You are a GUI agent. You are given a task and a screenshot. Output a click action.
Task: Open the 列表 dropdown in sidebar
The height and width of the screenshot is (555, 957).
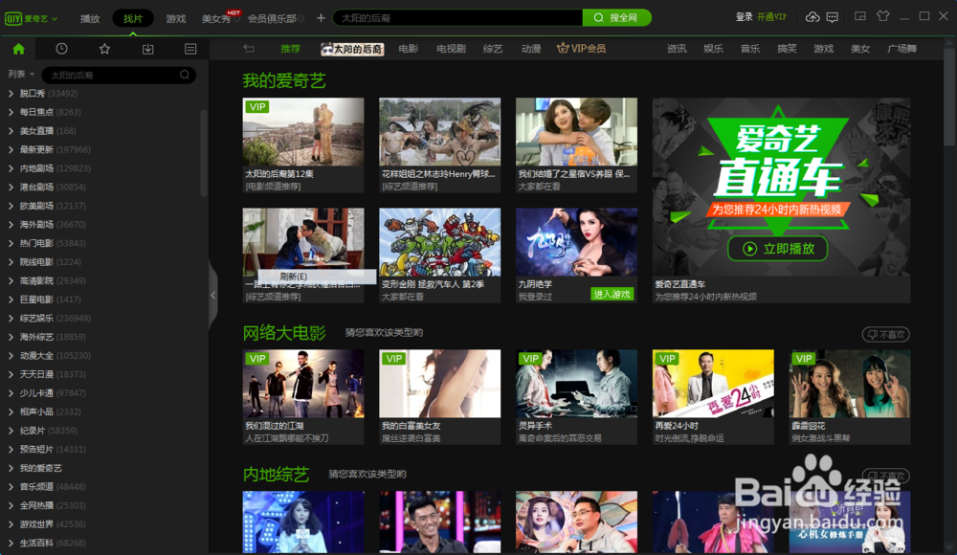tap(21, 74)
